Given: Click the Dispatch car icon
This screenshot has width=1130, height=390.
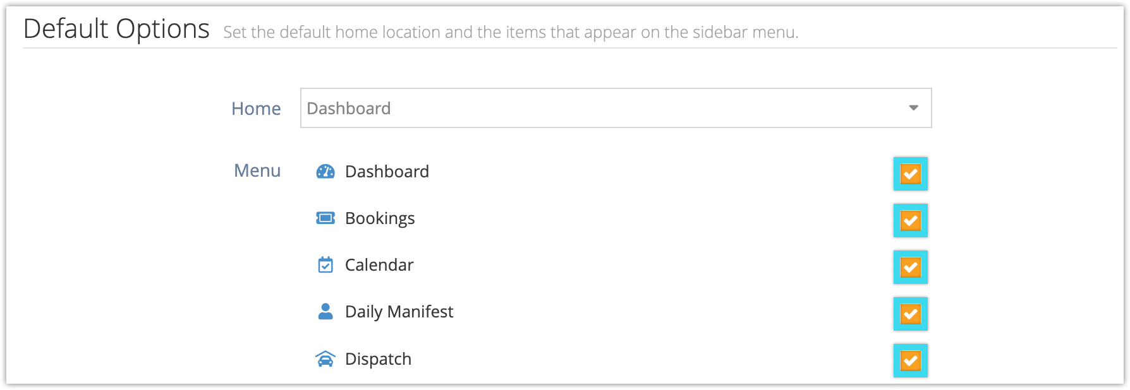Looking at the screenshot, I should pos(325,358).
